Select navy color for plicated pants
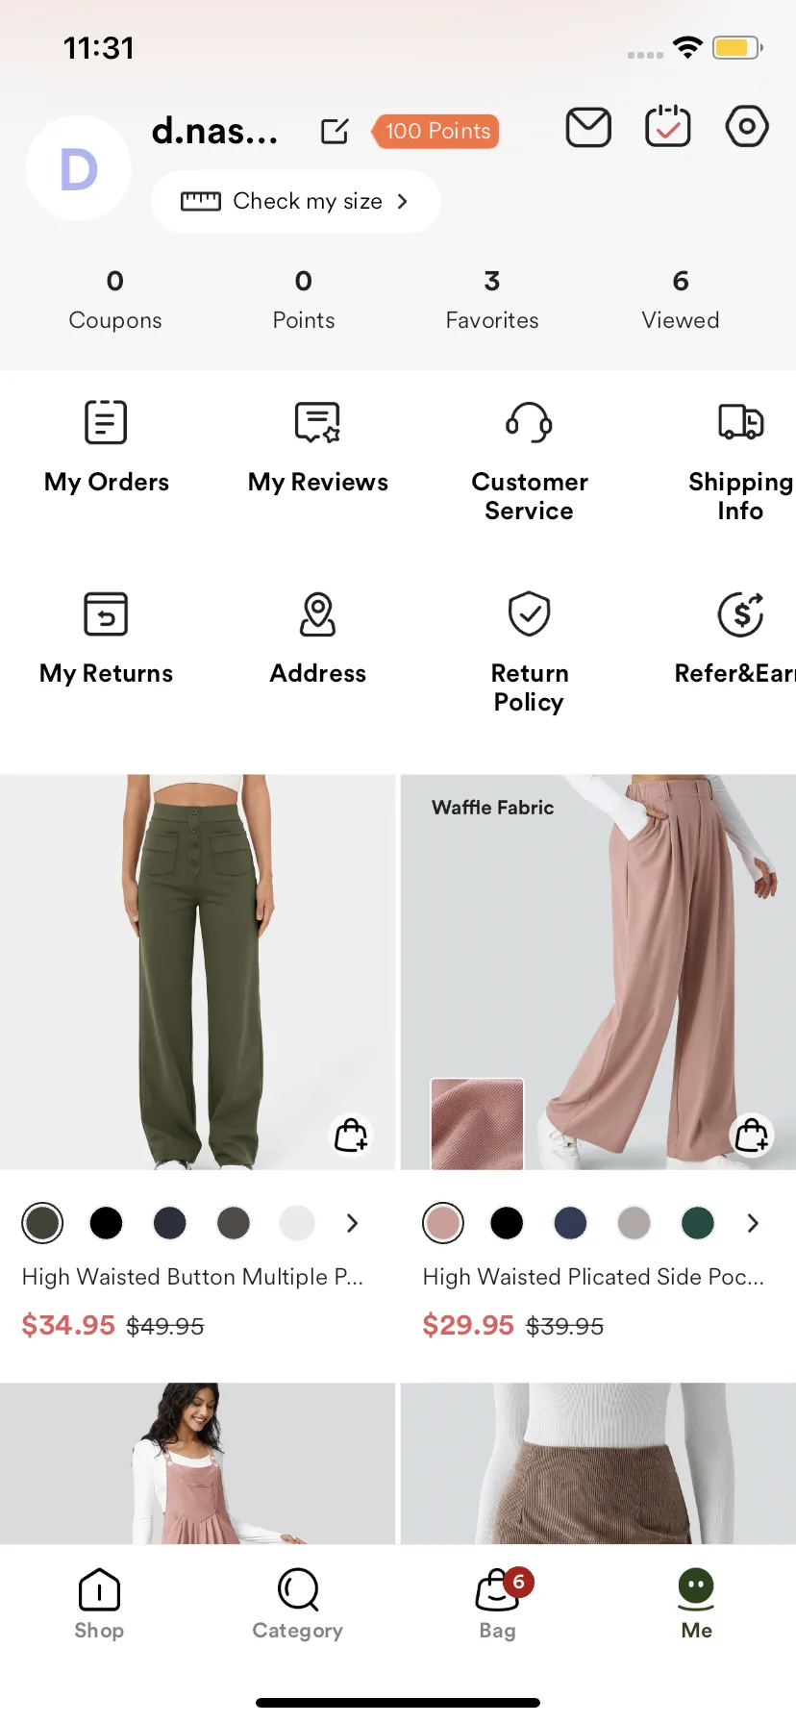The image size is (796, 1723). coord(570,1223)
